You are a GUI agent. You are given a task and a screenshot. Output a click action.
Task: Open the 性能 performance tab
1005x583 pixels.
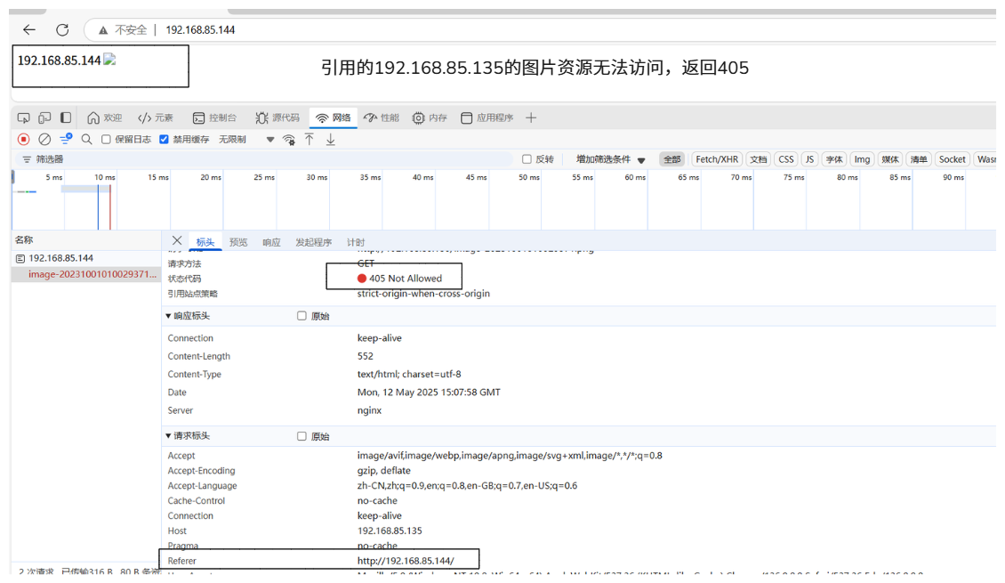[x=382, y=118]
